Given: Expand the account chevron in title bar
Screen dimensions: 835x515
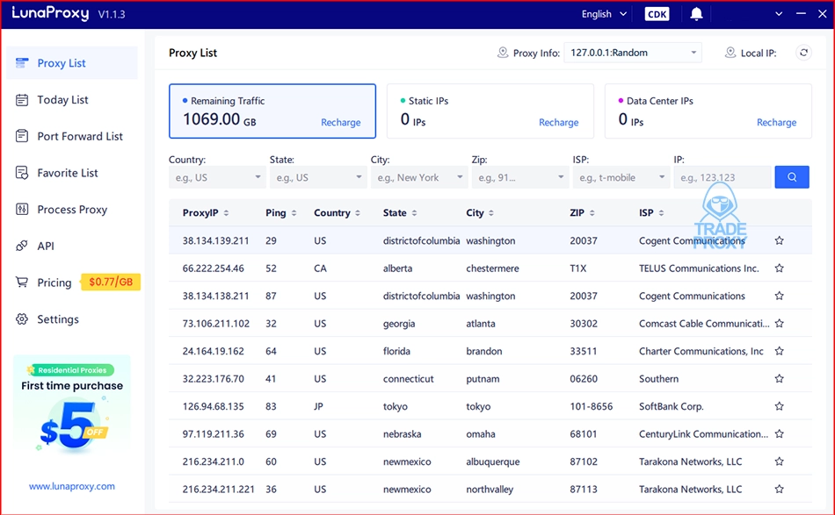Looking at the screenshot, I should point(779,14).
